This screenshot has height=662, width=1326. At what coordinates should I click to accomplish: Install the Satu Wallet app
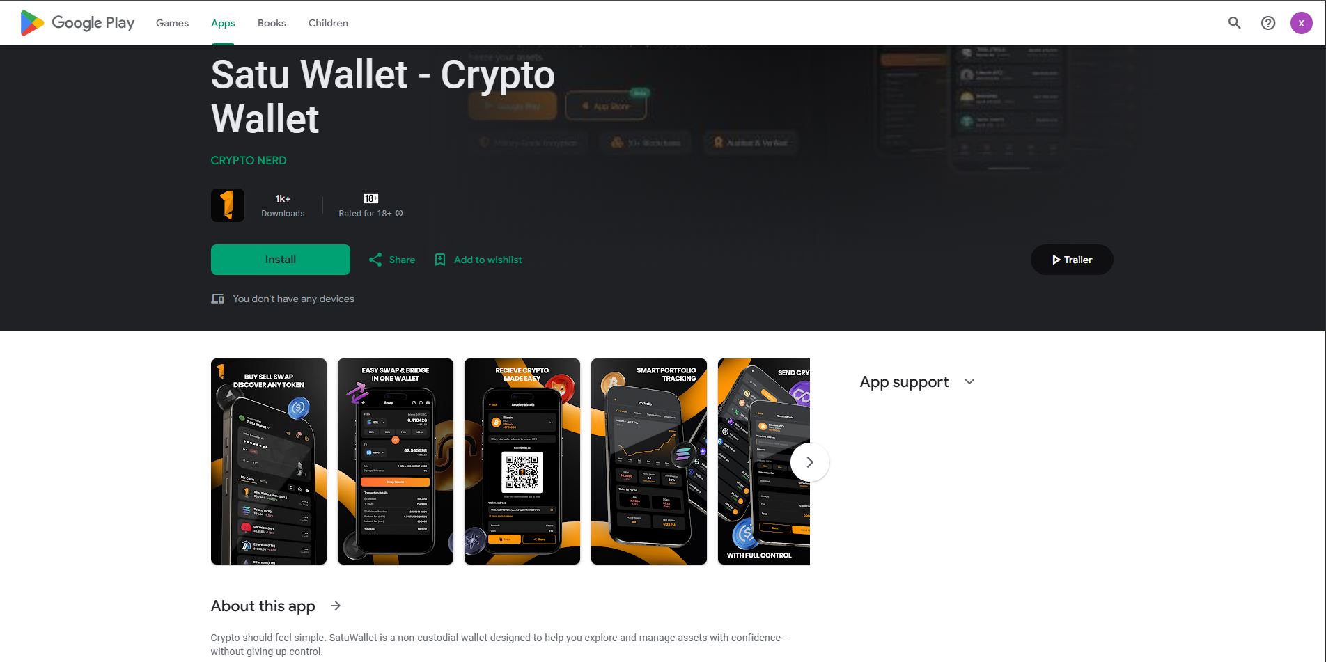pos(281,260)
